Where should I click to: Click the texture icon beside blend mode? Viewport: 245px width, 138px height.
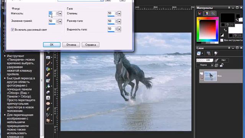pyautogui.click(x=216, y=65)
